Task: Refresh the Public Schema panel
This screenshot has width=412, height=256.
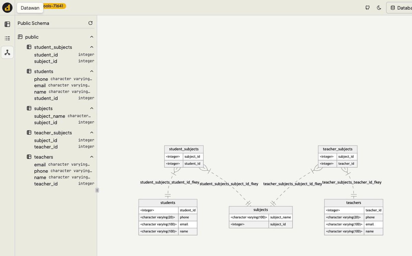Action: (91, 23)
